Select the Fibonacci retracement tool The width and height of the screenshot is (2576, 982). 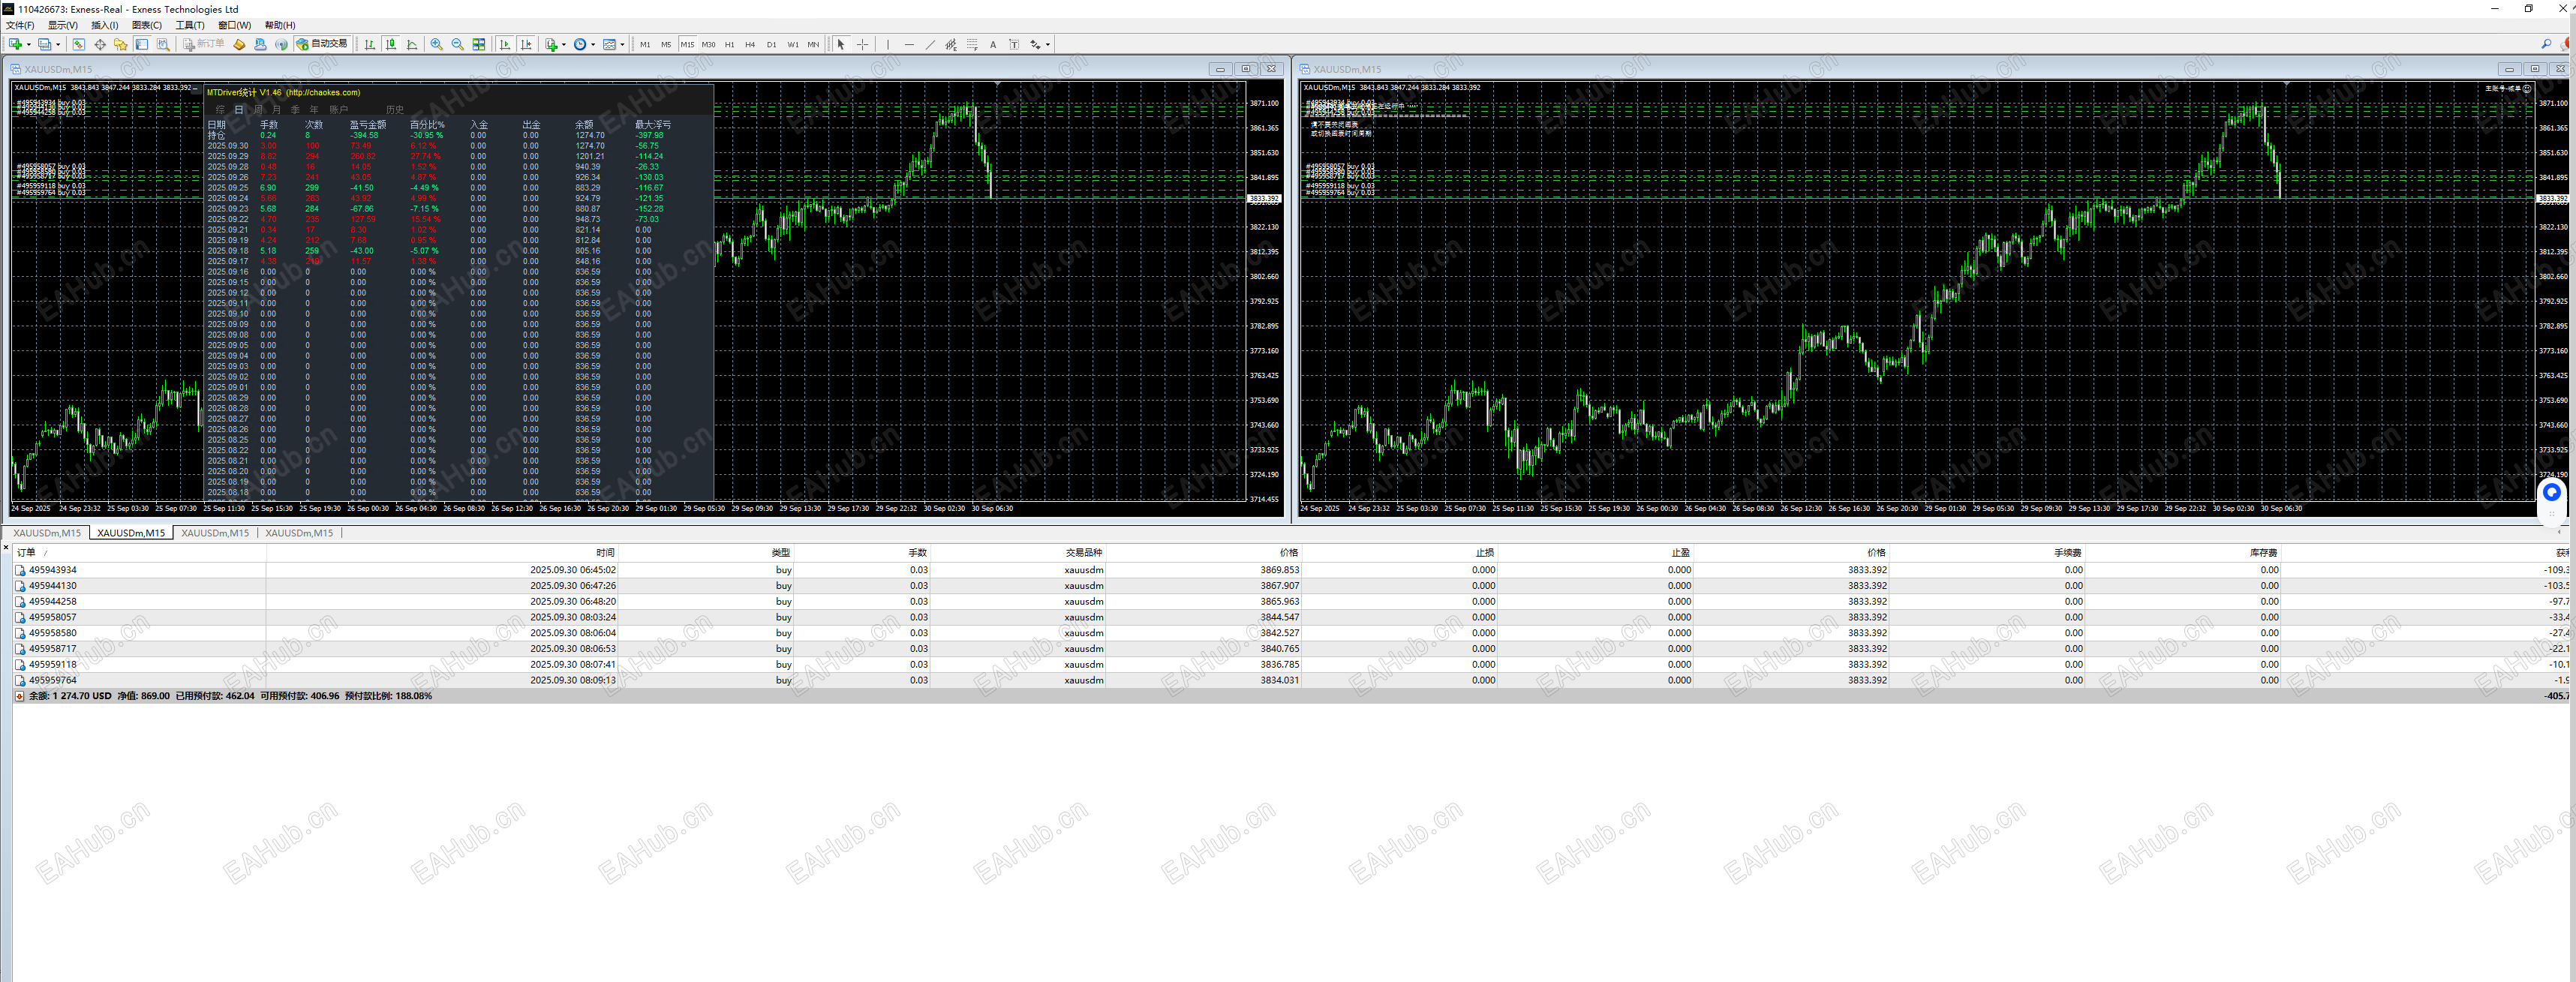[972, 45]
